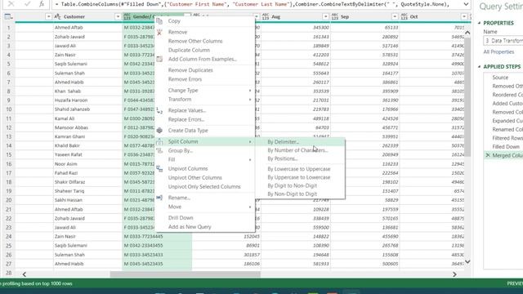The image size is (523, 294).
Task: Choose Replace Errors from the menu
Action: tap(186, 119)
